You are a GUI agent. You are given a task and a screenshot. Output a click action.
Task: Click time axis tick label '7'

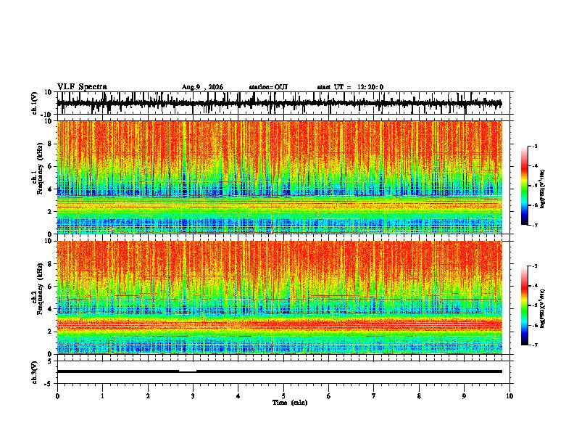click(374, 396)
